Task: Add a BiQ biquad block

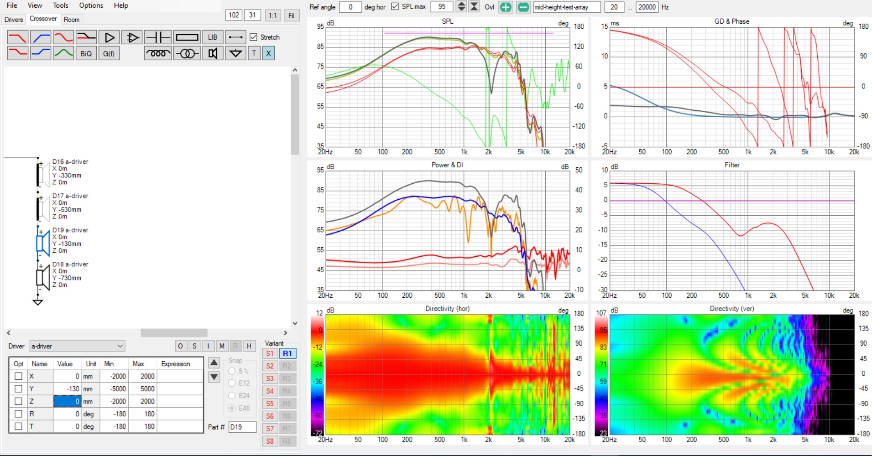Action: coord(86,53)
